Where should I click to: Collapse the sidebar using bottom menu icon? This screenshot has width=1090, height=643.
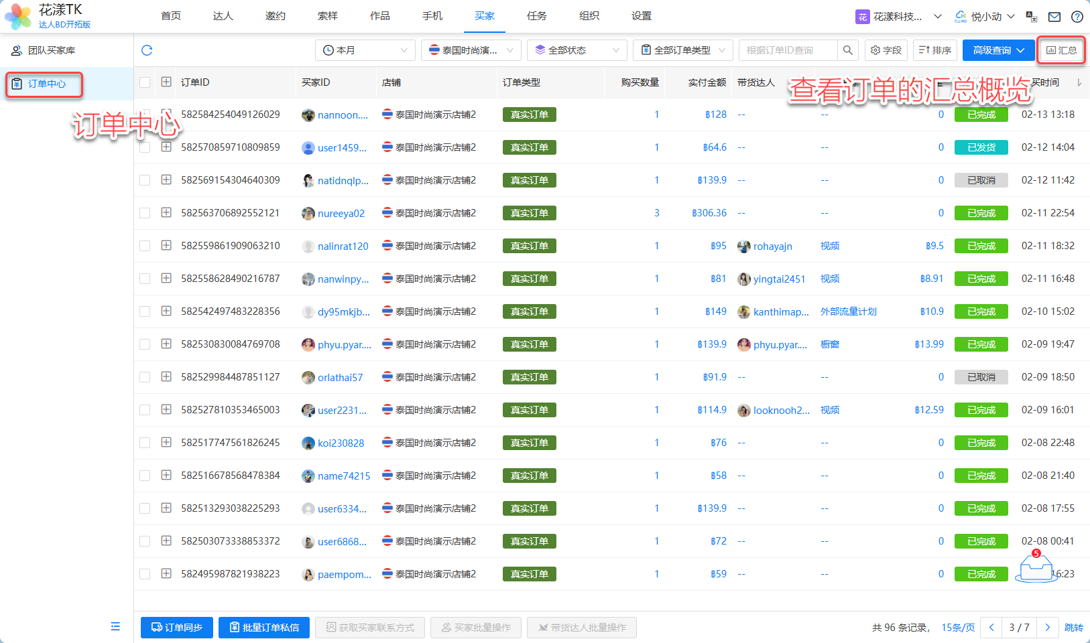click(x=115, y=626)
